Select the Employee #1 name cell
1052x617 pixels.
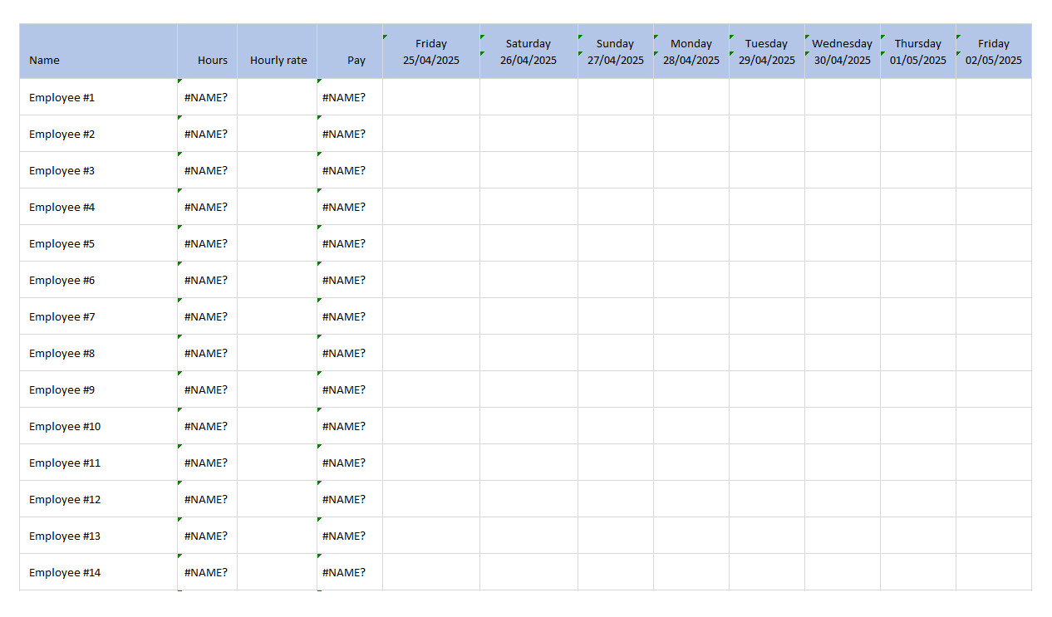point(98,97)
